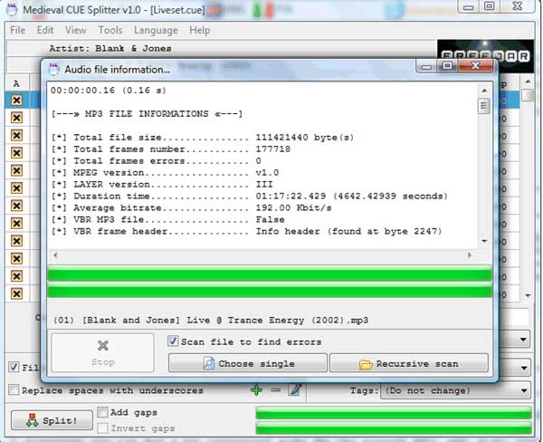Viewport: 543px width, 442px height.
Task: Click the green minus remove icon
Action: pyautogui.click(x=277, y=390)
